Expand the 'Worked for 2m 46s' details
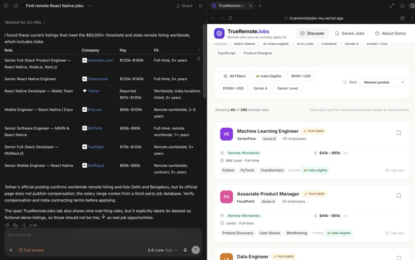Image resolution: width=415 pixels, height=260 pixels. tap(25, 22)
